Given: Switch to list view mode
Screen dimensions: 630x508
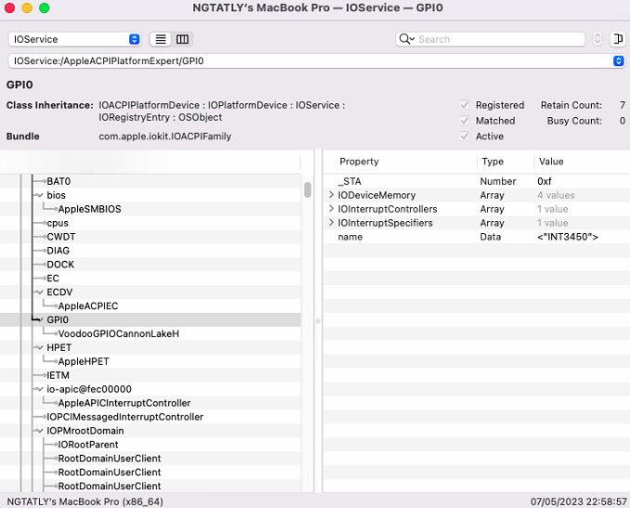Looking at the screenshot, I should click(x=161, y=39).
